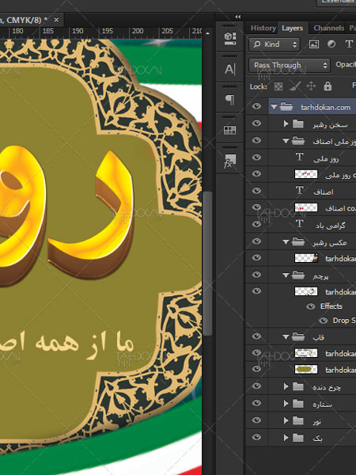Switch to the History tab

[x=263, y=28]
